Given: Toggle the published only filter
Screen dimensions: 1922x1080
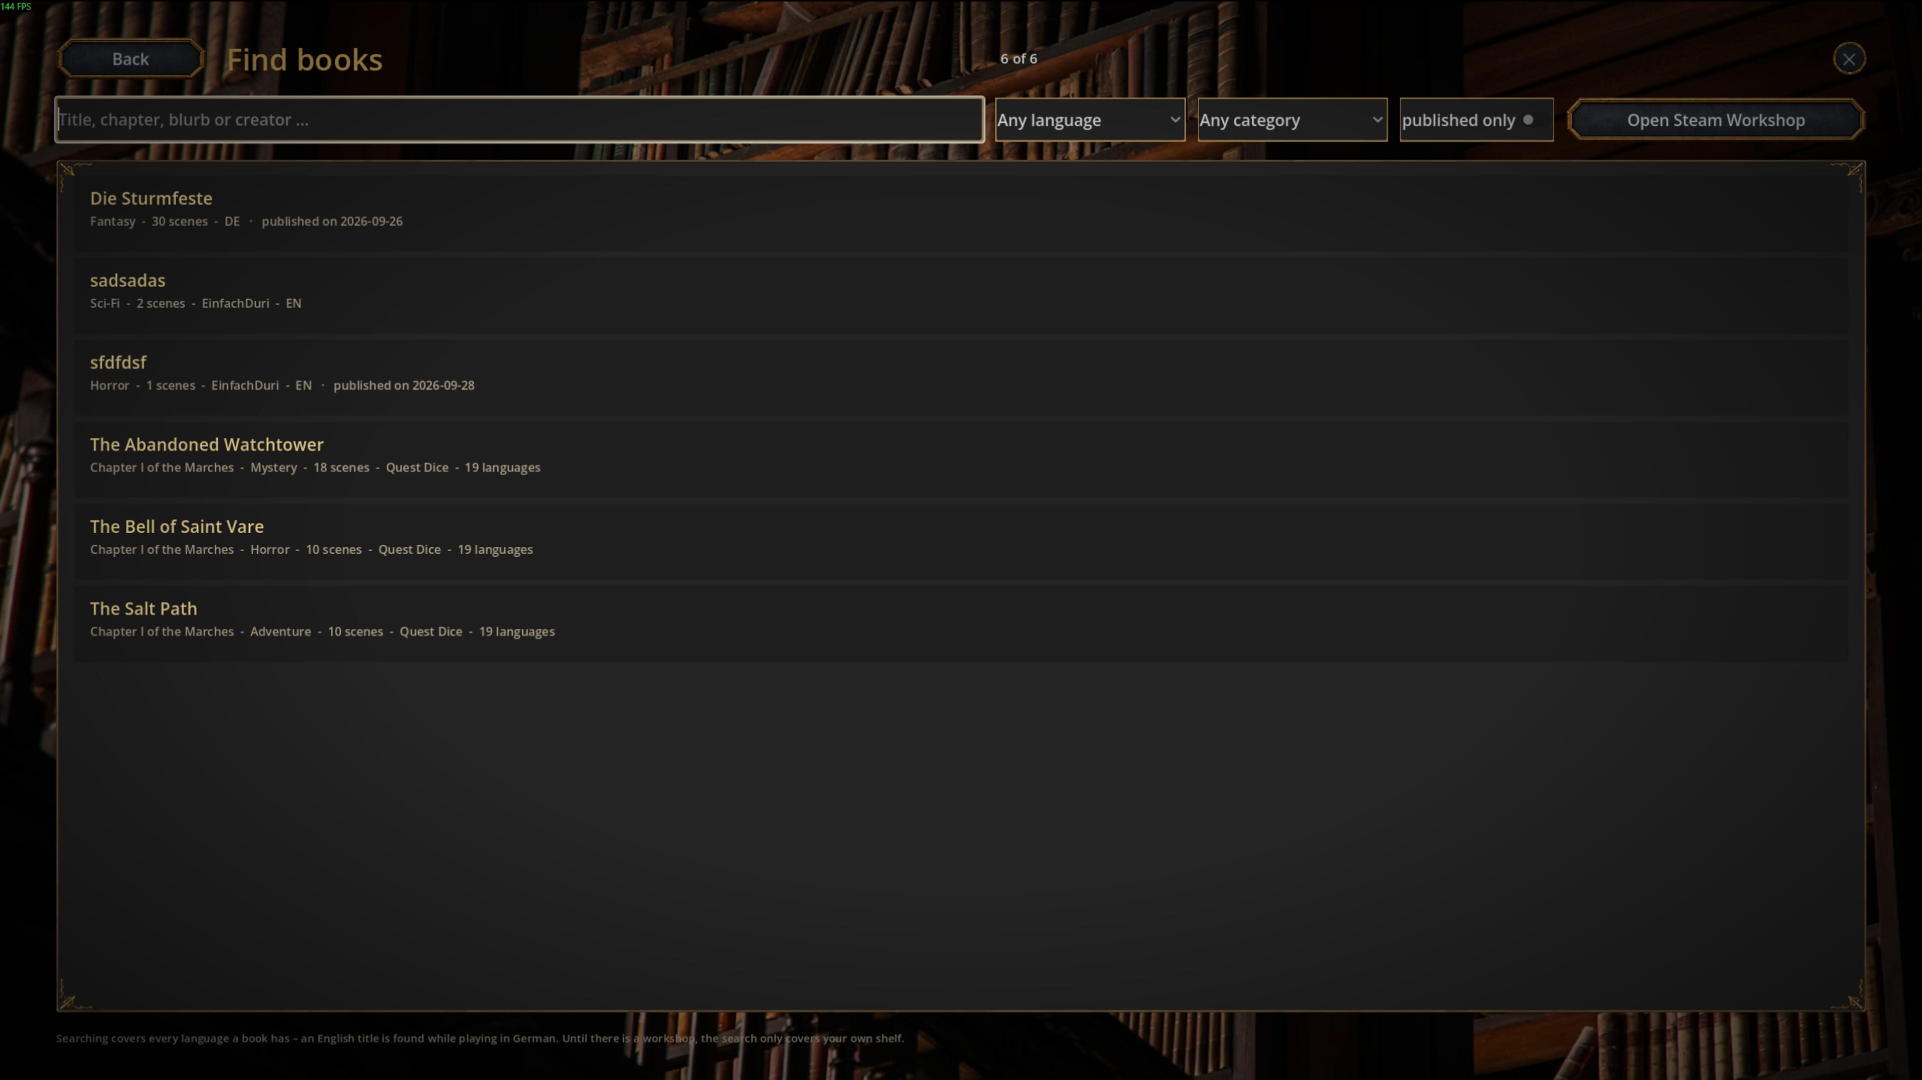Looking at the screenshot, I should [1476, 120].
